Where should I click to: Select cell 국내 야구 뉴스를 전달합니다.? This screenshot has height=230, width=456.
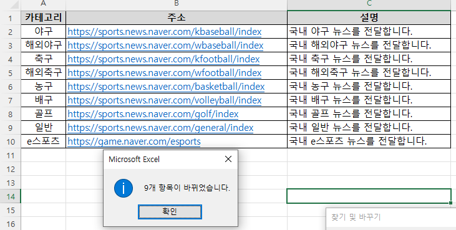pyautogui.click(x=369, y=32)
